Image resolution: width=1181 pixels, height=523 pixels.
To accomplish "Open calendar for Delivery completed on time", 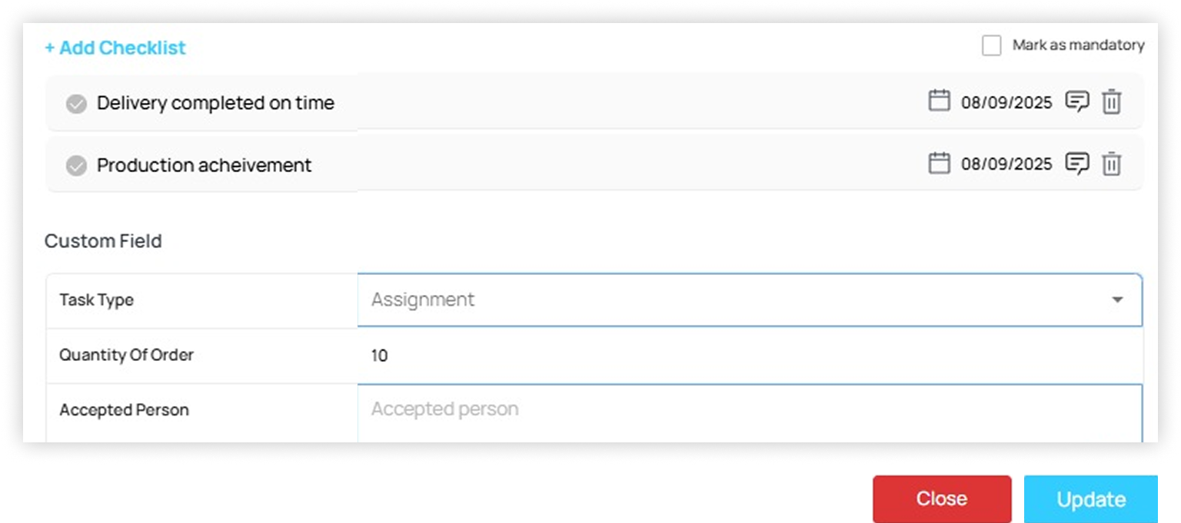I will 939,101.
